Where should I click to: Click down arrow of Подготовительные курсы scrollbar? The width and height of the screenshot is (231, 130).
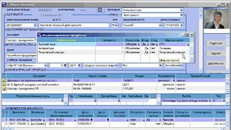coord(66,103)
